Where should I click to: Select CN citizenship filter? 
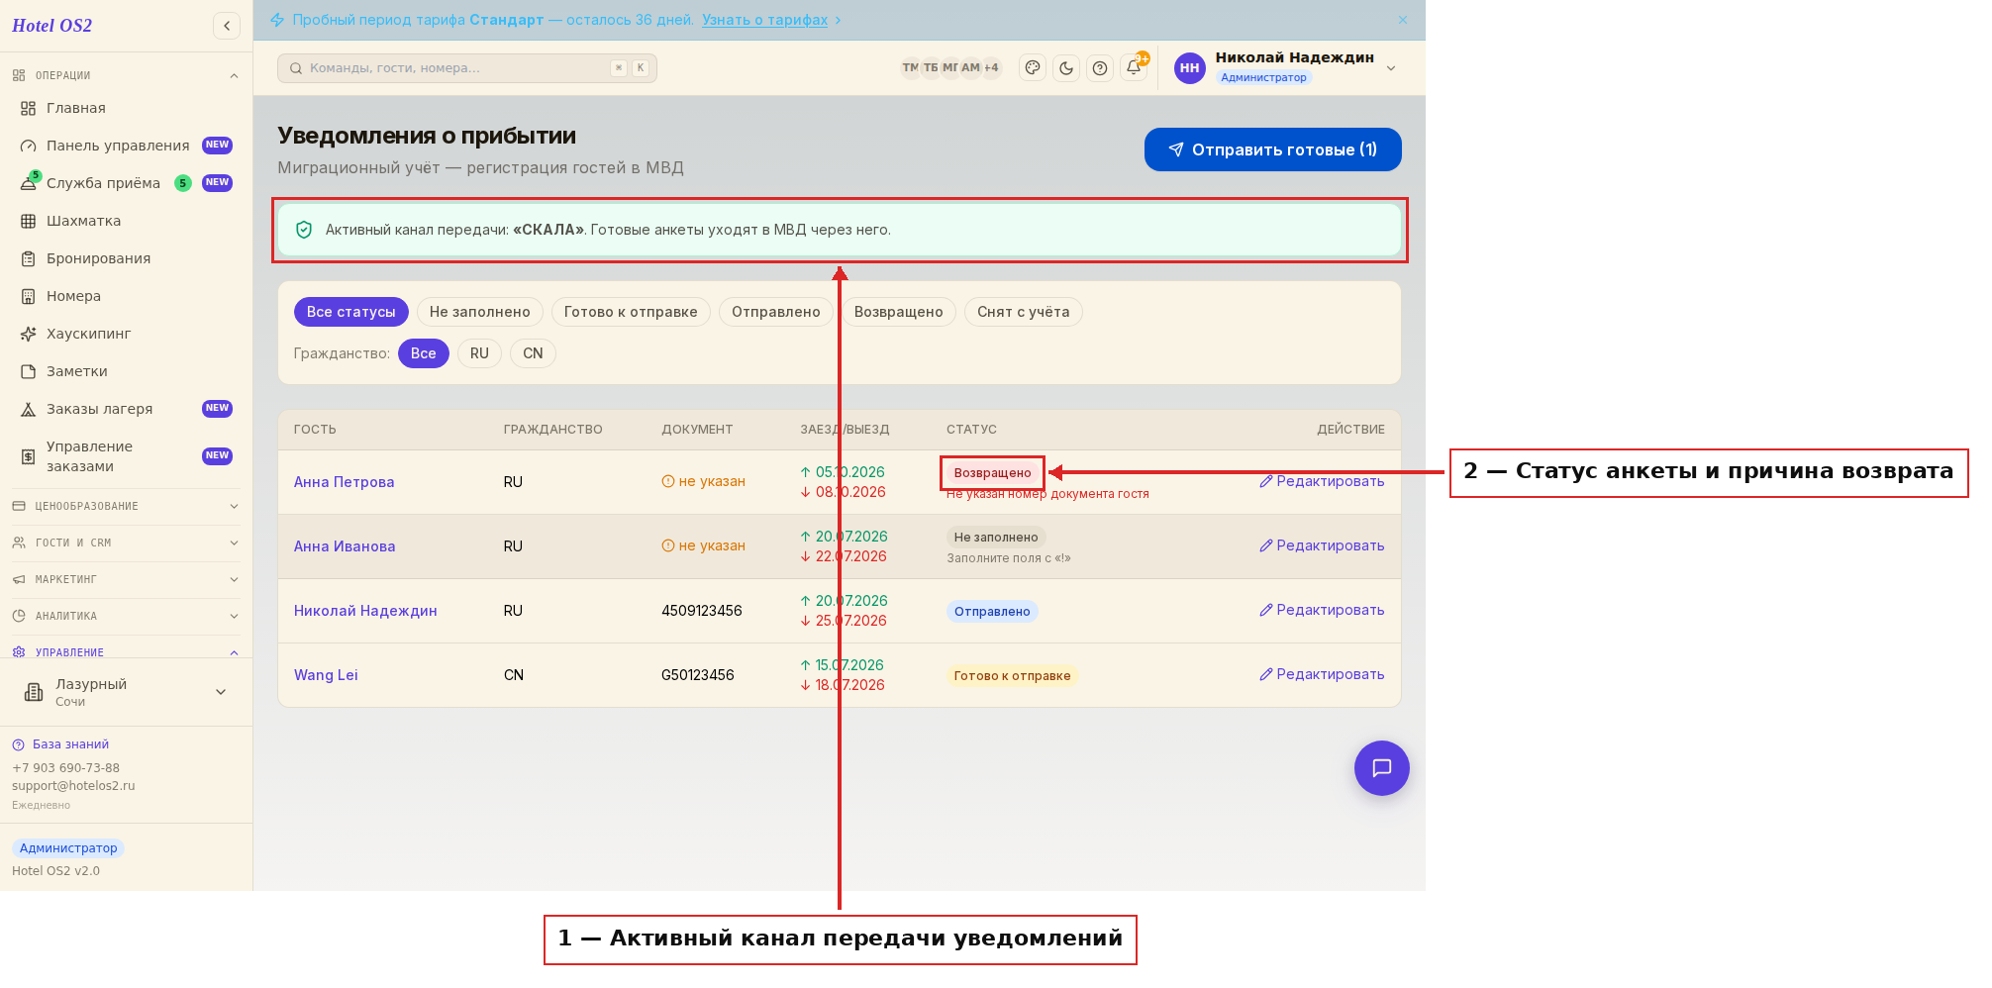(x=533, y=353)
